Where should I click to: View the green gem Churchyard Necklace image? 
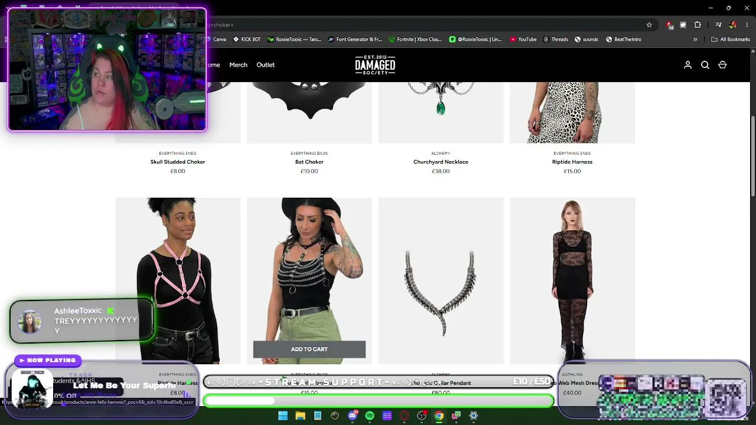441,112
